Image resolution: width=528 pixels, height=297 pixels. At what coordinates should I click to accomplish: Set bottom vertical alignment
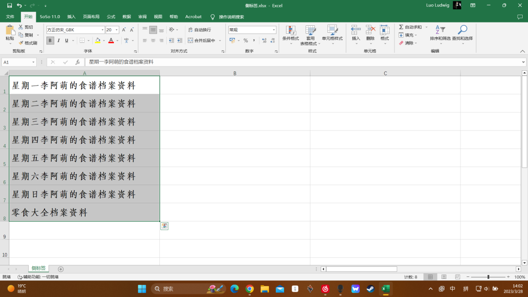point(161,30)
